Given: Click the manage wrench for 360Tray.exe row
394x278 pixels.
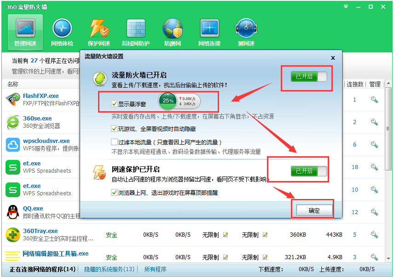Looking at the screenshot, I should (374, 235).
